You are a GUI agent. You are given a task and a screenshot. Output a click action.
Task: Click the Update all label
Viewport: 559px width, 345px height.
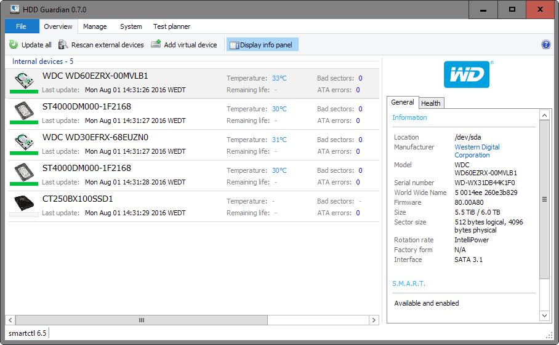[36, 45]
